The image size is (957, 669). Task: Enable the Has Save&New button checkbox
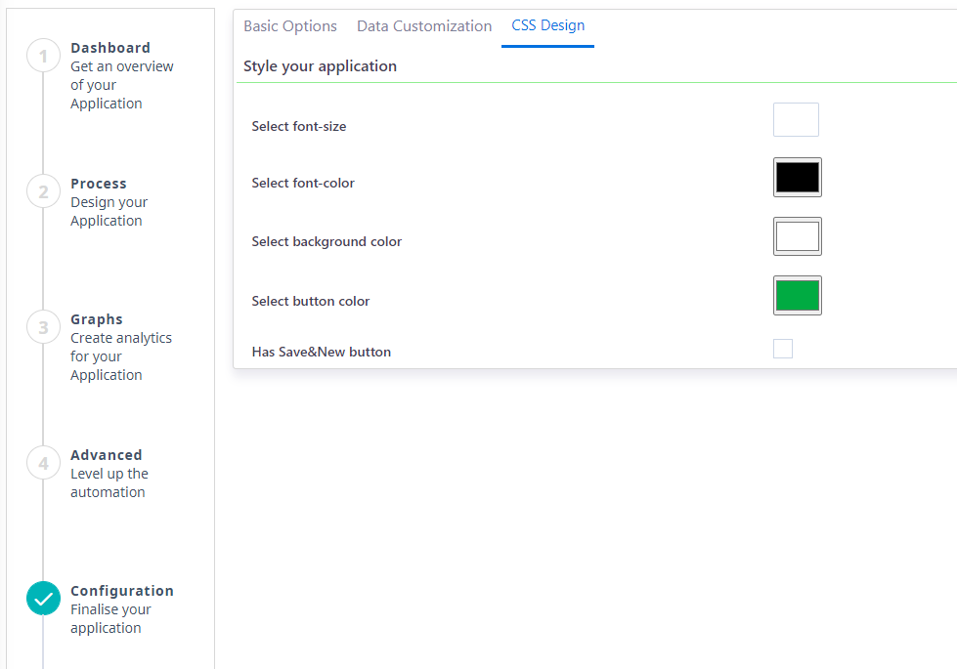(x=783, y=348)
